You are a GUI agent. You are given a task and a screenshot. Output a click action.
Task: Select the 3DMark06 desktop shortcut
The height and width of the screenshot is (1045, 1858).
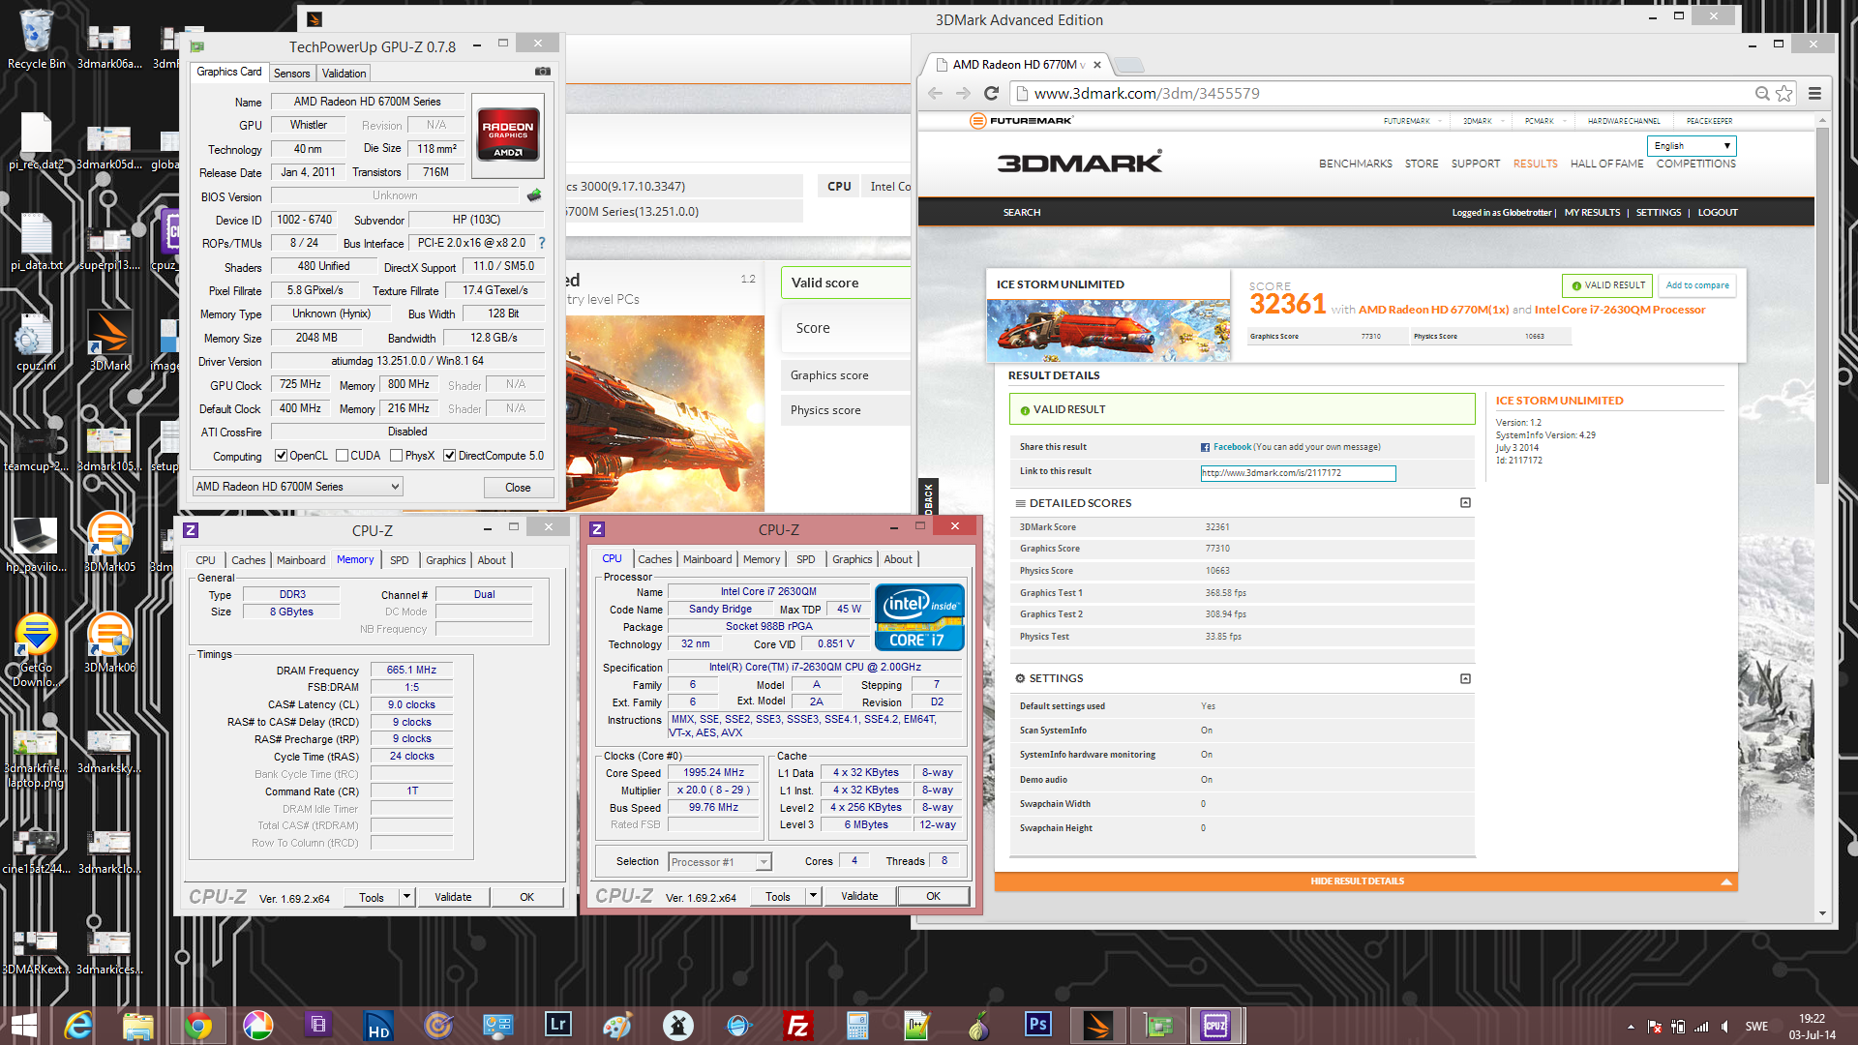[109, 642]
